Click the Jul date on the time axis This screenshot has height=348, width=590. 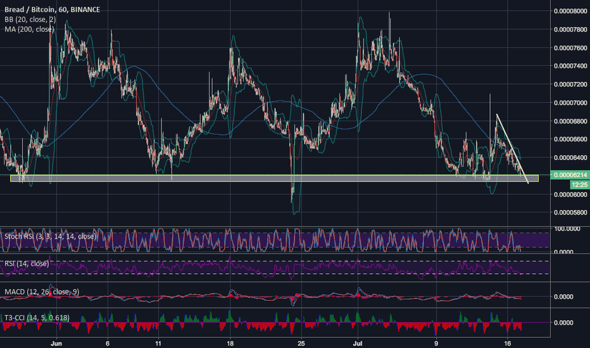tap(358, 344)
